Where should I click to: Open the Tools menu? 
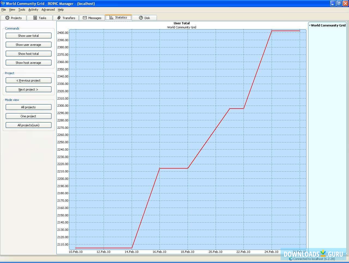point(22,10)
